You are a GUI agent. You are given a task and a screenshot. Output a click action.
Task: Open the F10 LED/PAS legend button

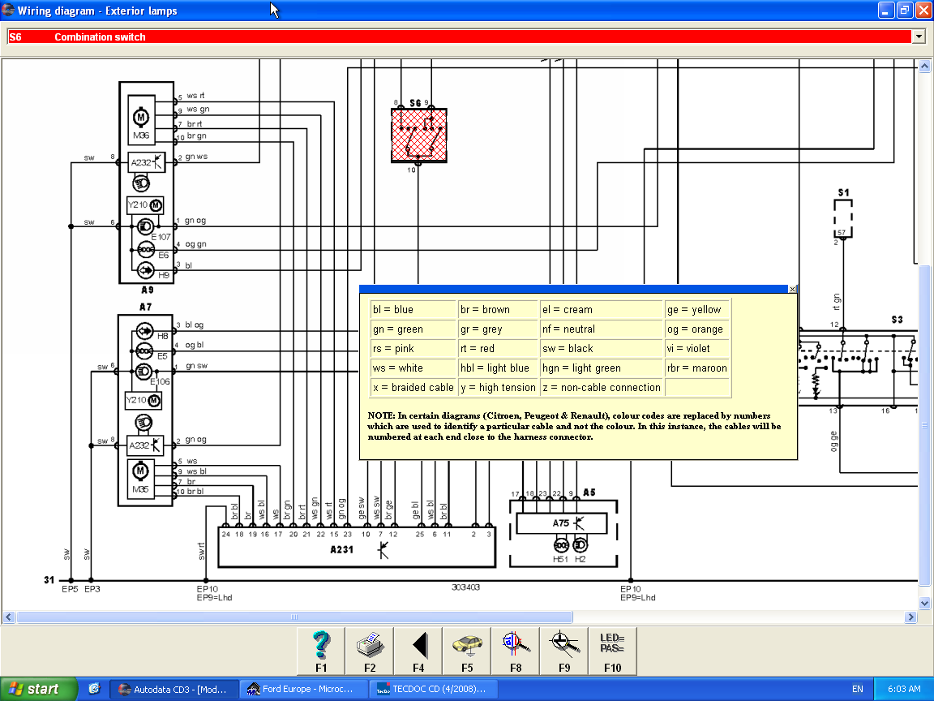coord(612,651)
